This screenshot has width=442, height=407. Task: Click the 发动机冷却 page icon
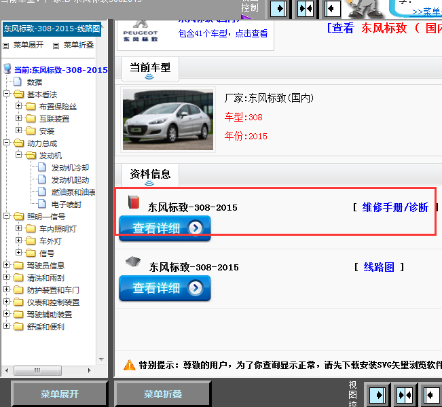click(x=42, y=167)
